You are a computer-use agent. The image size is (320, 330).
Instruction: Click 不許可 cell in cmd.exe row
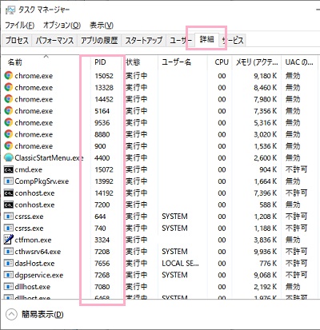(x=296, y=169)
